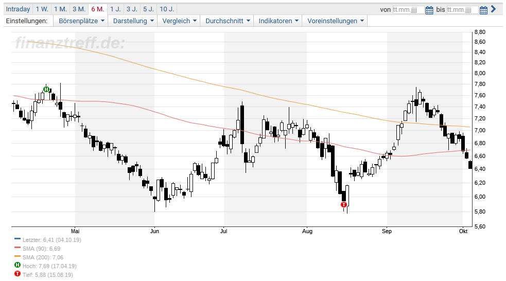Open the Börsenplätze dropdown
The image size is (506, 281).
click(x=81, y=21)
